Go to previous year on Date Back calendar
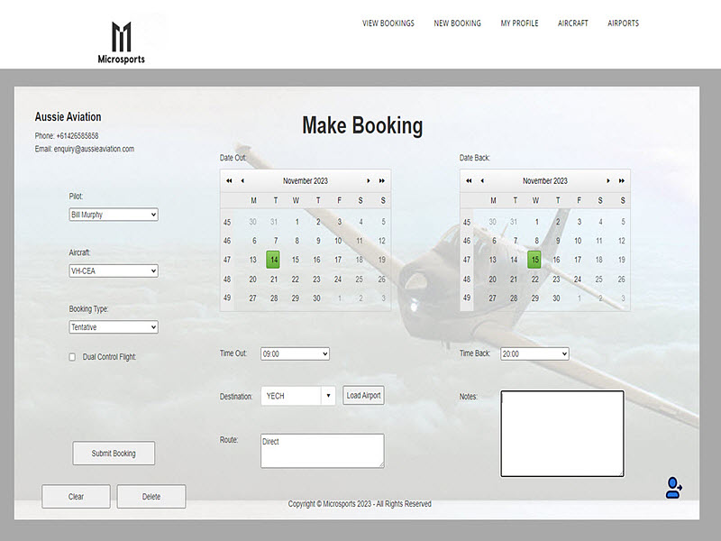Viewport: 721px width, 541px height. [468, 180]
